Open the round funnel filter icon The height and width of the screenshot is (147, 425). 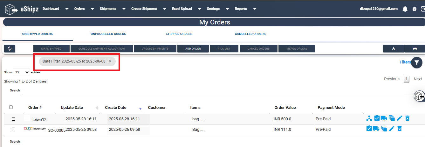[417, 63]
